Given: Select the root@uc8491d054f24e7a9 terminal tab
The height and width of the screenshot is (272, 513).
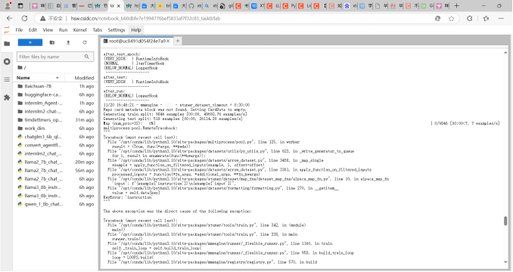Looking at the screenshot, I should 137,41.
